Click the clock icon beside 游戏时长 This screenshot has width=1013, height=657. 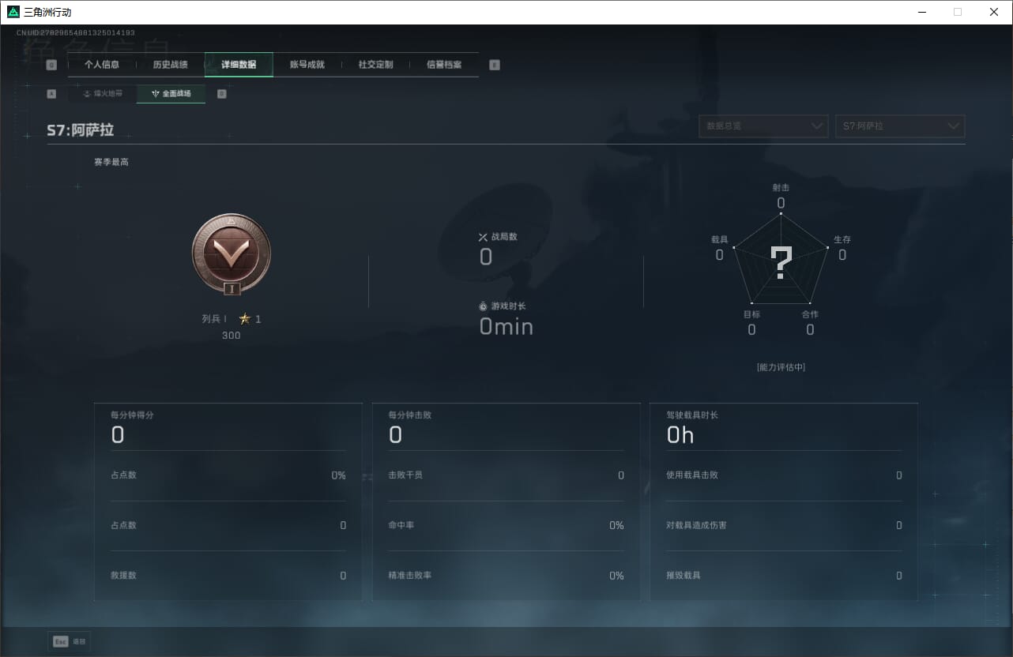tap(484, 306)
